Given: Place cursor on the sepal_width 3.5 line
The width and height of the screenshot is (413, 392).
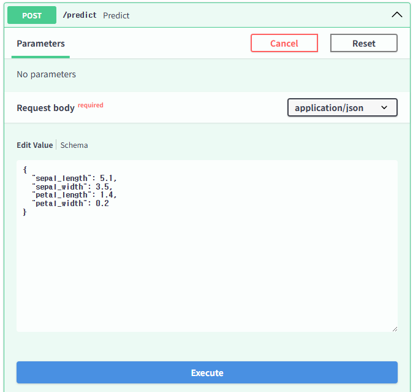Looking at the screenshot, I should tap(72, 186).
